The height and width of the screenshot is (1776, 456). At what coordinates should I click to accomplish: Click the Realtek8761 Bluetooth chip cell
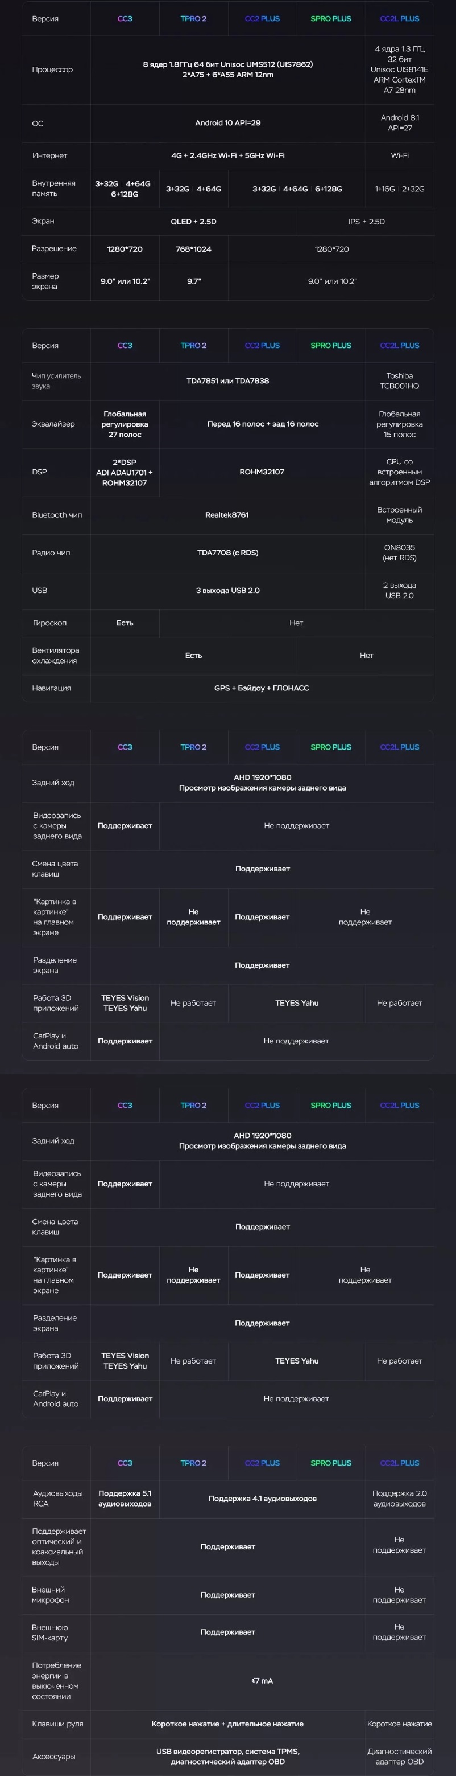227,515
